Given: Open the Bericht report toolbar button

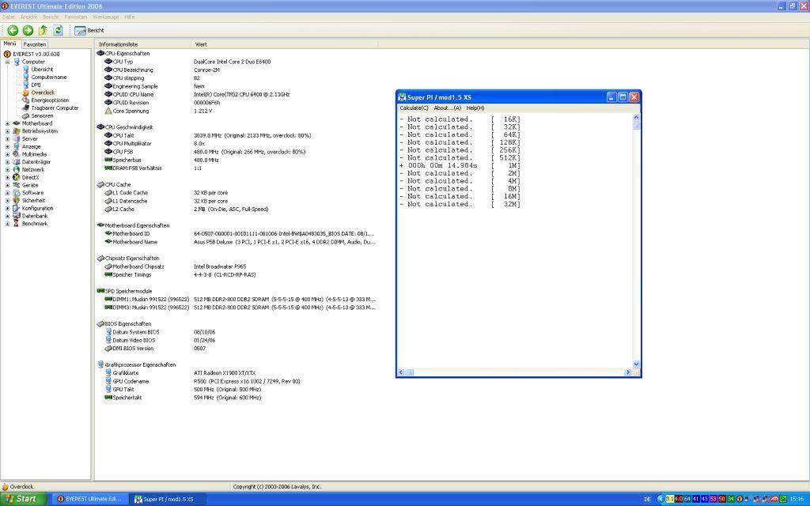Looking at the screenshot, I should click(x=89, y=31).
